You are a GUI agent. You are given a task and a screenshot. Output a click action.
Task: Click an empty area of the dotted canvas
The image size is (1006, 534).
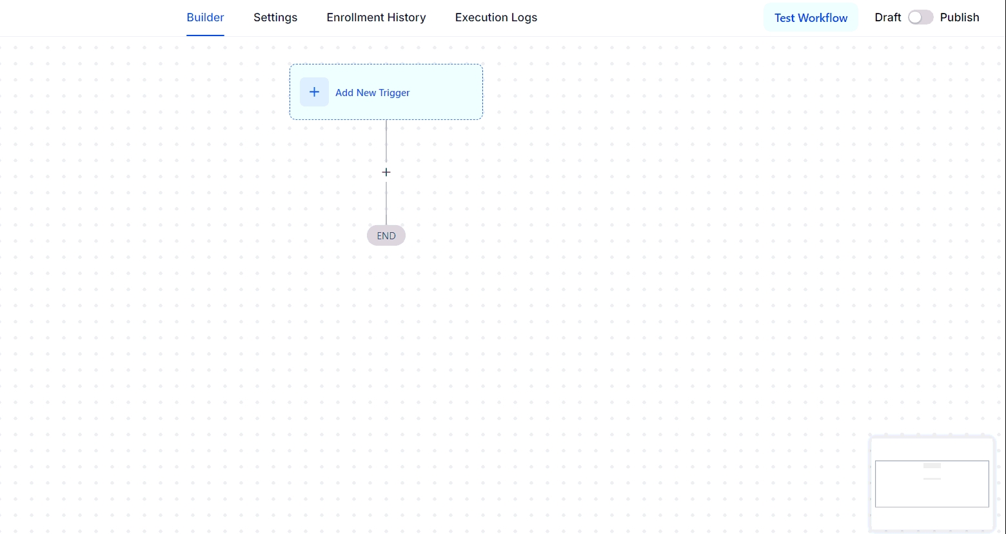[x=645, y=290]
